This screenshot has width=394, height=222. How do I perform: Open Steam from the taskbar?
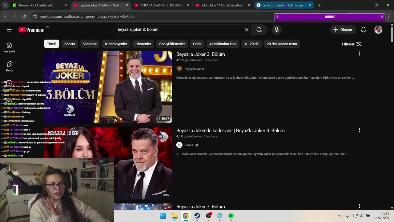point(197,216)
